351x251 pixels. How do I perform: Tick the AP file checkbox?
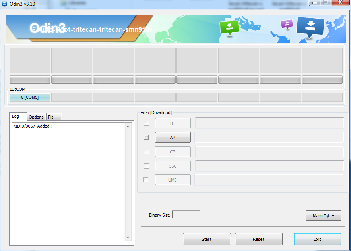point(146,137)
